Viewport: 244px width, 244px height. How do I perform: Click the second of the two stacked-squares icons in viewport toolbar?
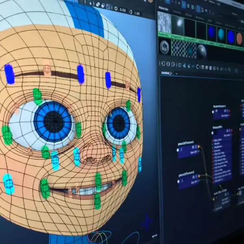[x=103, y=6]
